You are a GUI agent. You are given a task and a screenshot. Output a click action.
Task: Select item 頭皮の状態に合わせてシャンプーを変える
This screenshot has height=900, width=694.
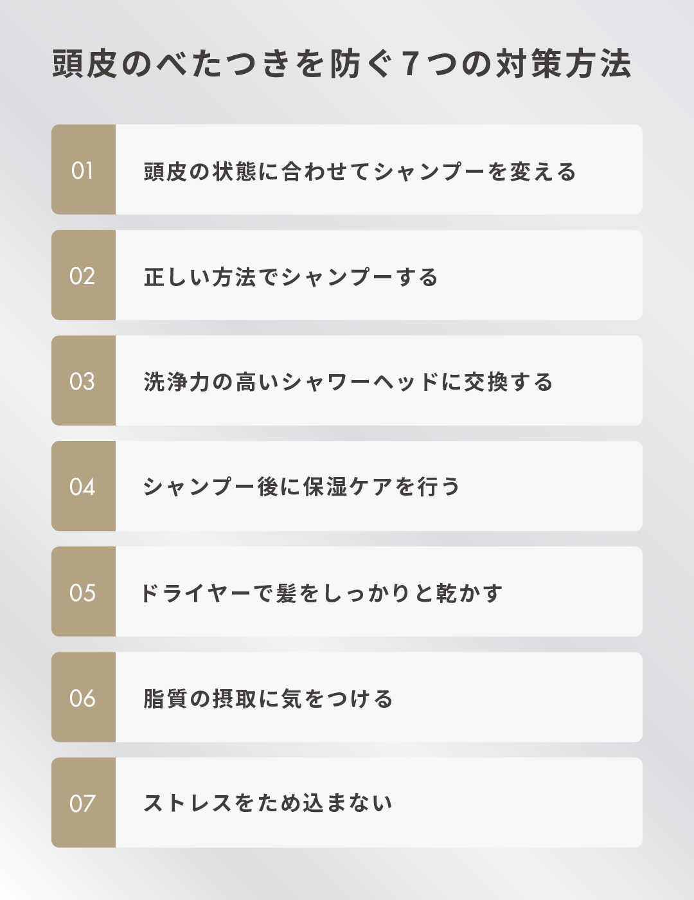click(x=347, y=170)
